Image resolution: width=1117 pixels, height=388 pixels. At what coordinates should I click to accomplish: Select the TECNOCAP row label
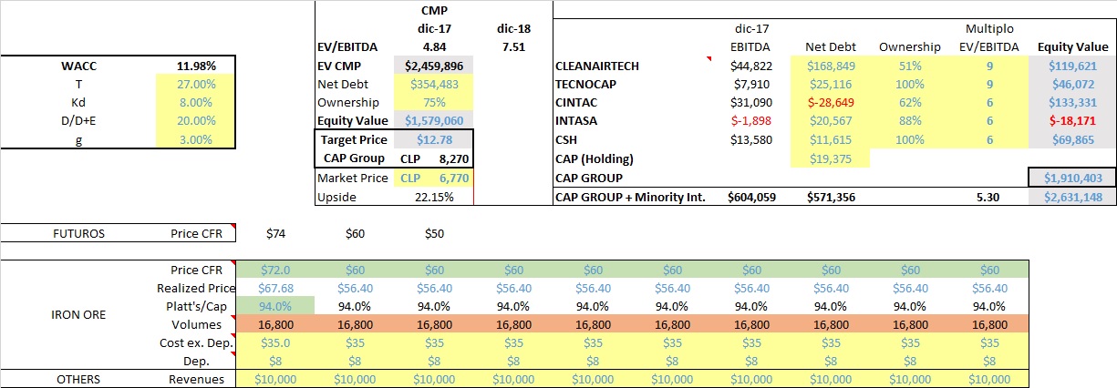pyautogui.click(x=588, y=84)
